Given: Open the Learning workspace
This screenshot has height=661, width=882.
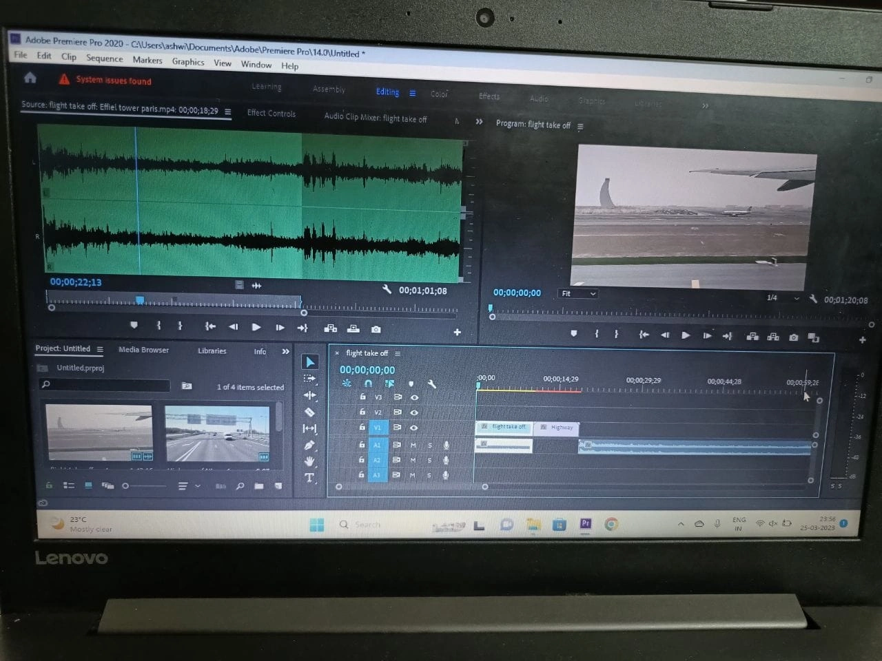Looking at the screenshot, I should pos(267,87).
